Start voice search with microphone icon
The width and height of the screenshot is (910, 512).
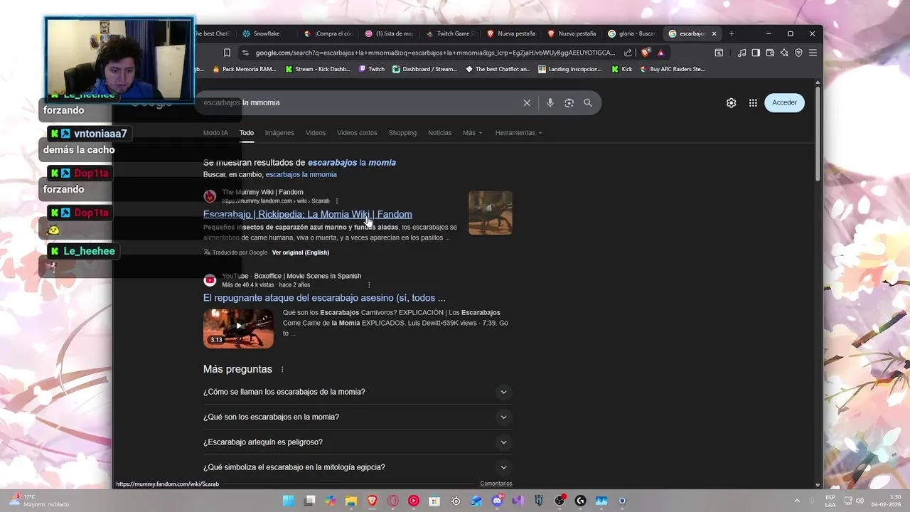click(550, 102)
